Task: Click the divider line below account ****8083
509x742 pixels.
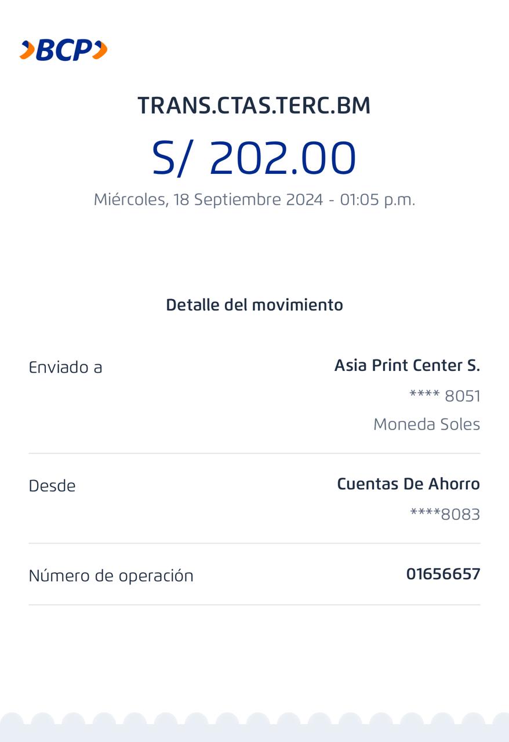Action: pyautogui.click(x=254, y=543)
